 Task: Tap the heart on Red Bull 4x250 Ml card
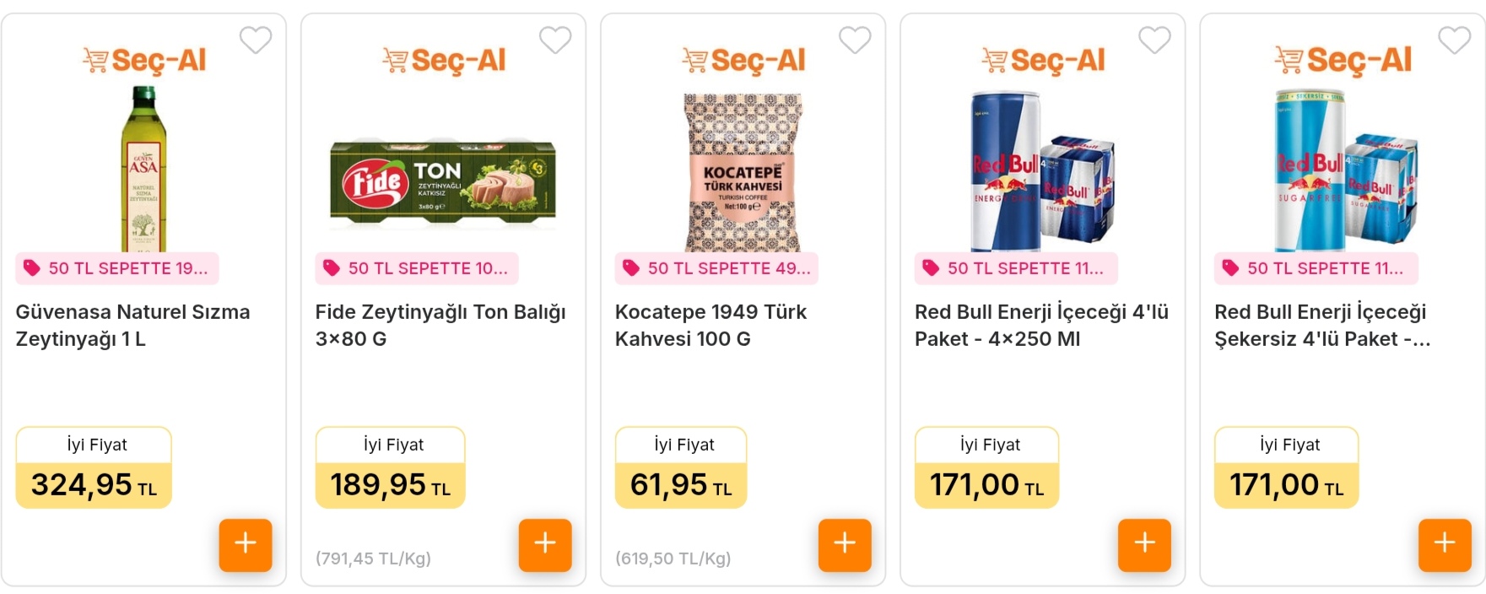click(x=1154, y=40)
